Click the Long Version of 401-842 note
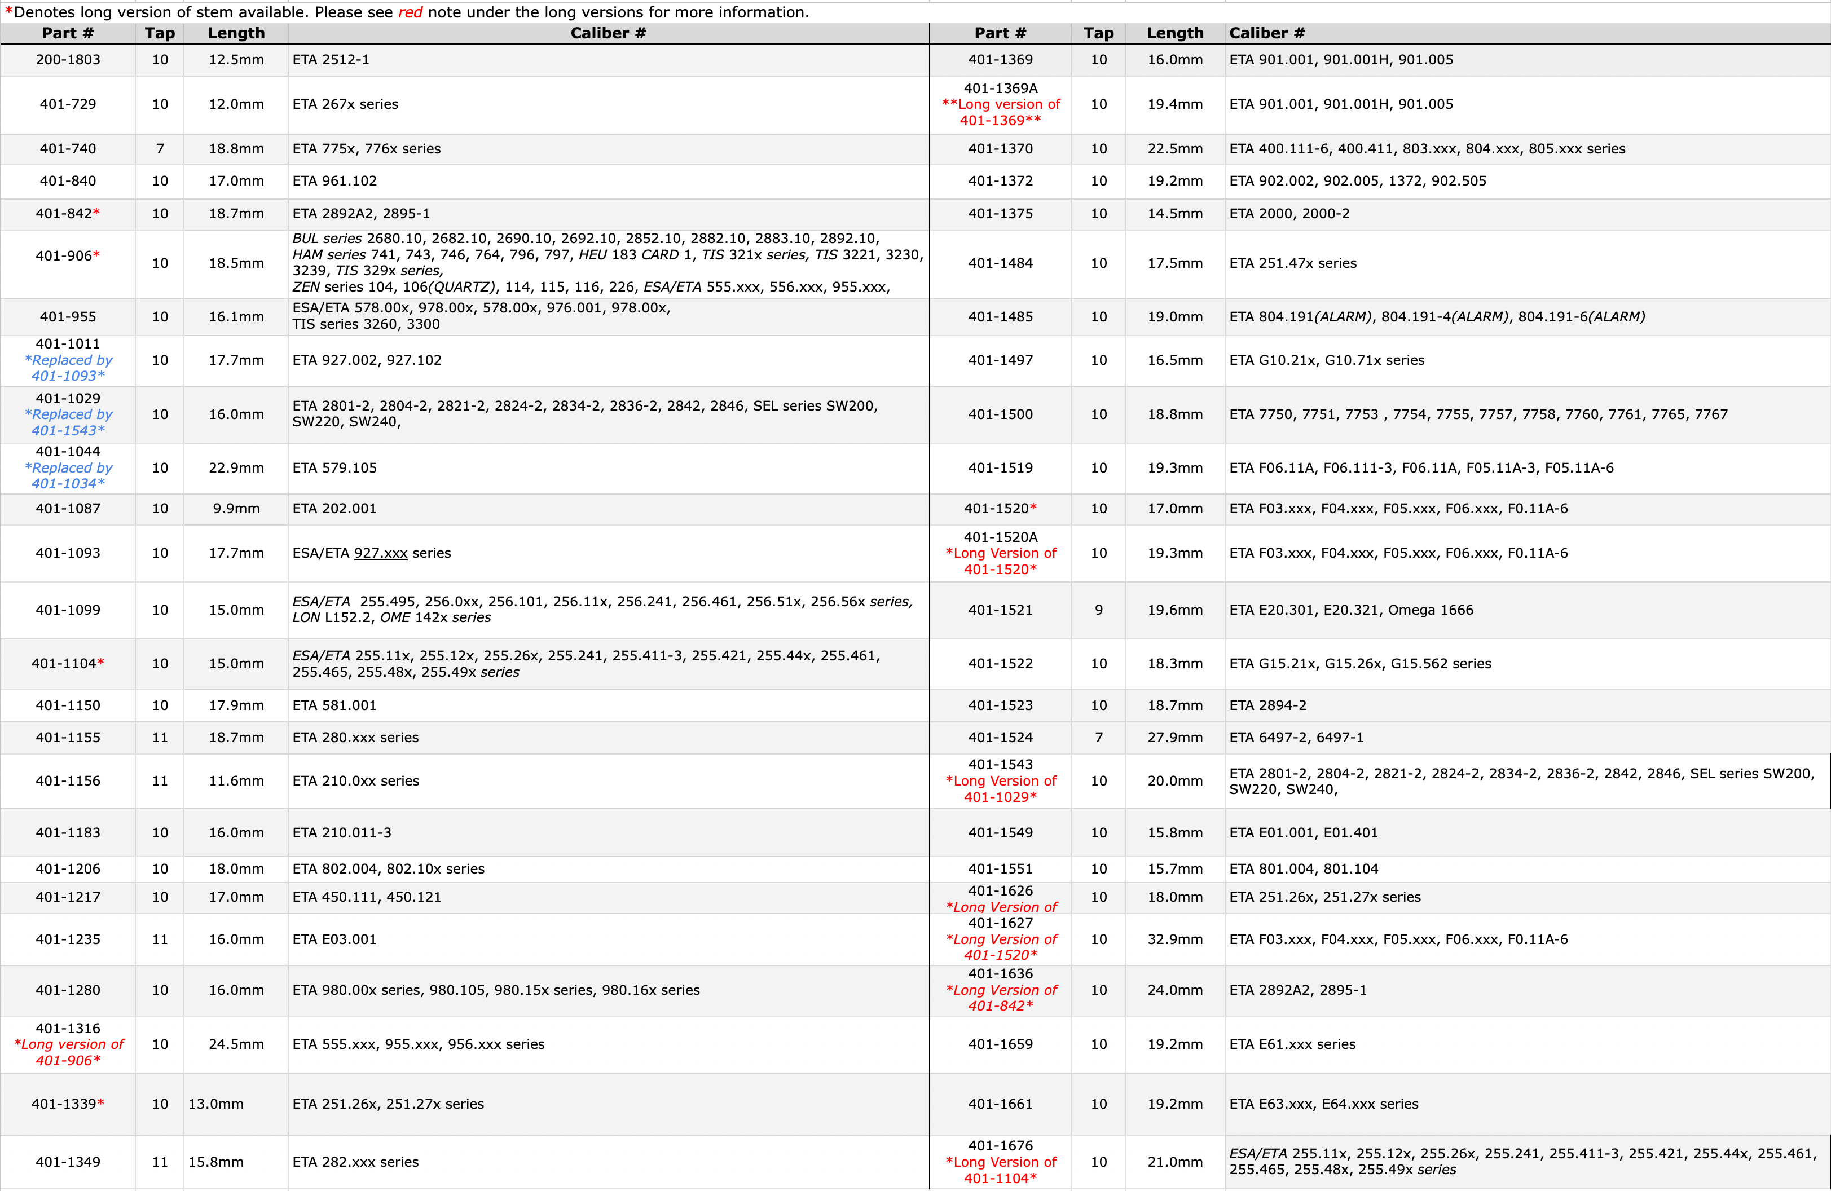Image resolution: width=1831 pixels, height=1191 pixels. [1000, 997]
